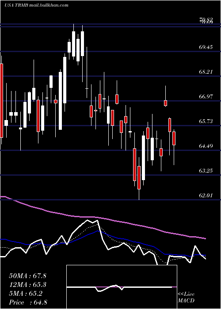Click the '<<Live MACD' label
The height and width of the screenshot is (309, 221).
(x=186, y=298)
